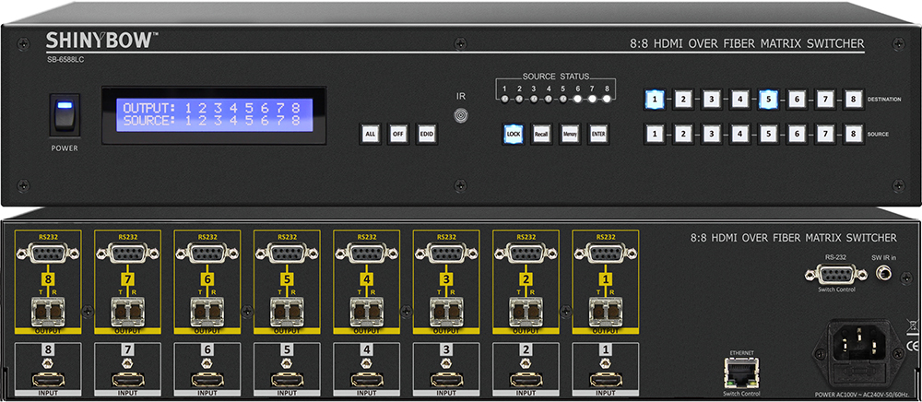Image resolution: width=922 pixels, height=402 pixels.
Task: Click the SHINYBOW logo
Action: tap(100, 41)
